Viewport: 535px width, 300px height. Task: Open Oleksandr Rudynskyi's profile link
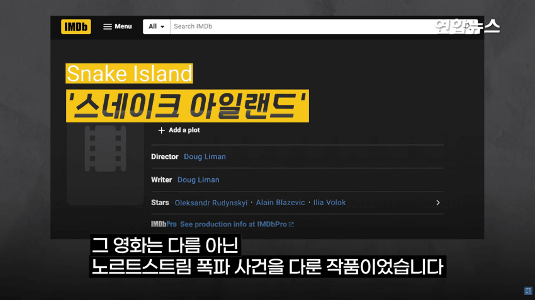coord(211,203)
